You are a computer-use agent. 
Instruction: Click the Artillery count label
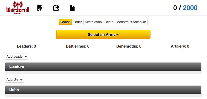[x=180, y=46]
